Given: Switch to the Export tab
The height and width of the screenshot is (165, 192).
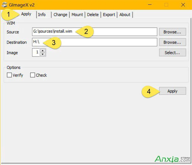Looking at the screenshot, I should 109,14.
